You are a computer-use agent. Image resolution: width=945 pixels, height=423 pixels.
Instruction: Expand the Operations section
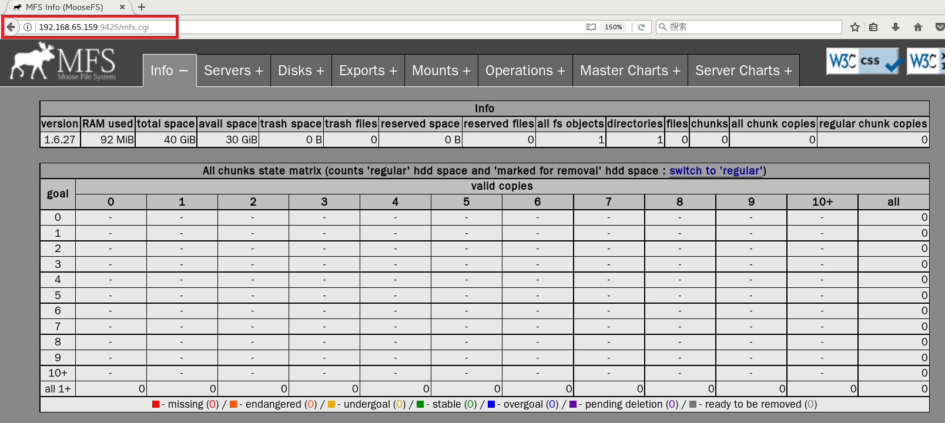[x=525, y=70]
